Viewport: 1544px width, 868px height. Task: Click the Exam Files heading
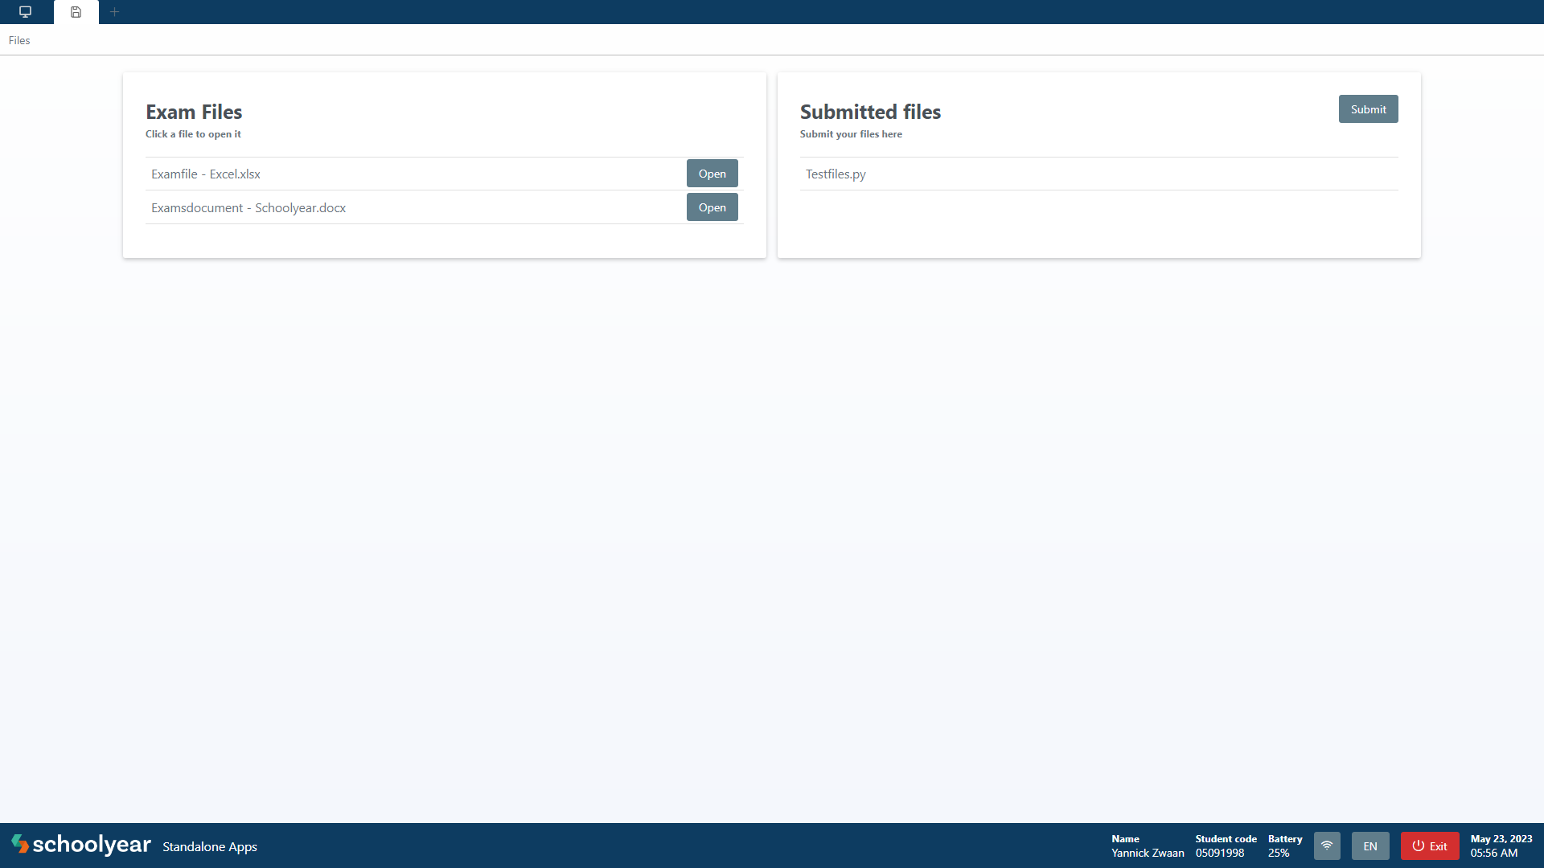point(194,112)
